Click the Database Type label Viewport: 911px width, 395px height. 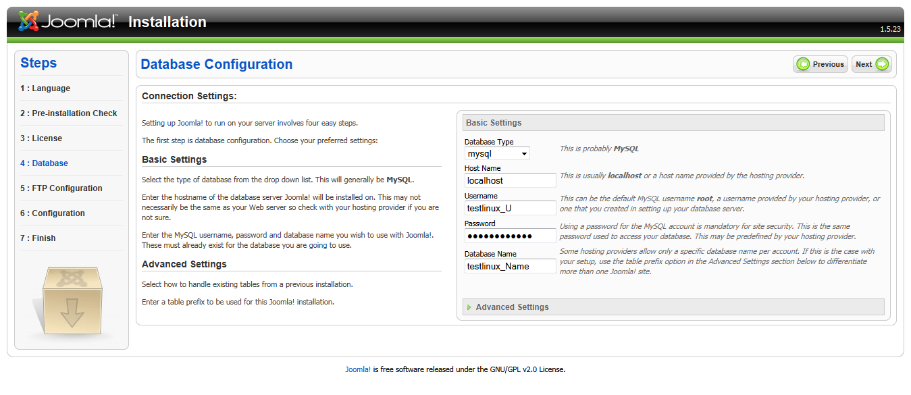point(489,142)
